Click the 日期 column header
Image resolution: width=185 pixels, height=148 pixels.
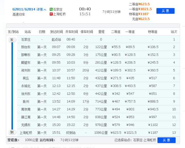pyautogui.click(x=42, y=32)
